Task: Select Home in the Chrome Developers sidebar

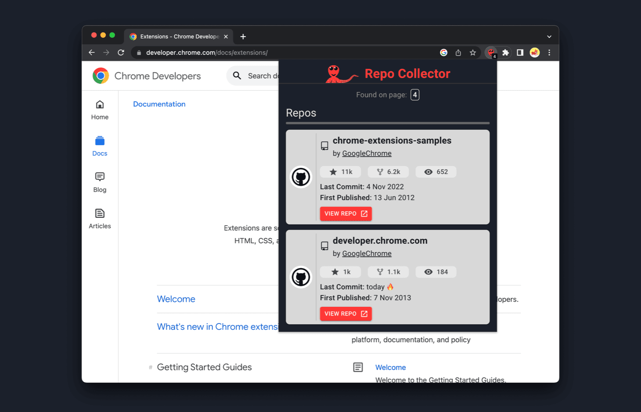Action: click(x=100, y=110)
